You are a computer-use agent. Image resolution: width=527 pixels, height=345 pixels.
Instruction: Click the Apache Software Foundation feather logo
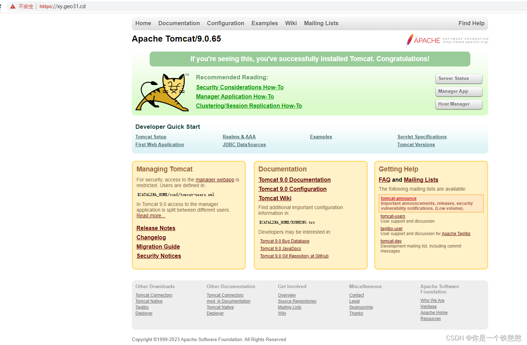(447, 41)
